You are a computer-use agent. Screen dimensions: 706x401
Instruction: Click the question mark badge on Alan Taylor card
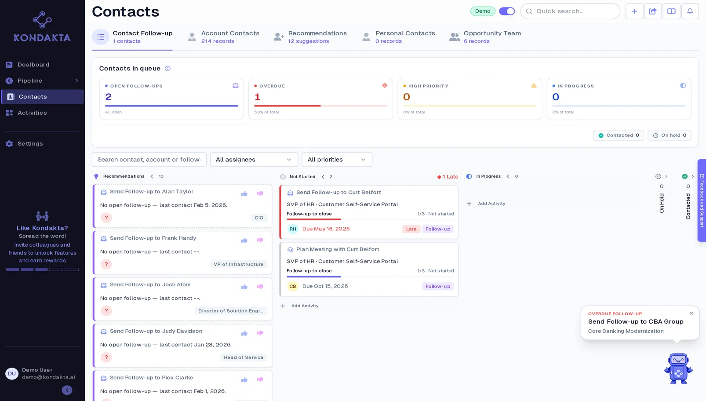click(x=106, y=218)
